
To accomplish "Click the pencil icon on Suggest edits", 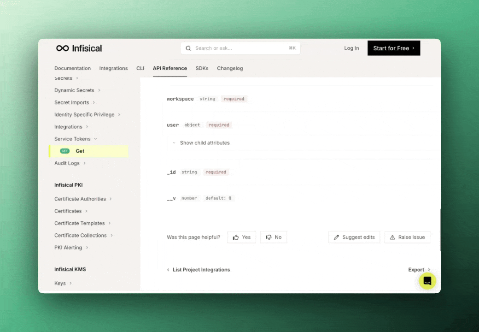I will (336, 237).
